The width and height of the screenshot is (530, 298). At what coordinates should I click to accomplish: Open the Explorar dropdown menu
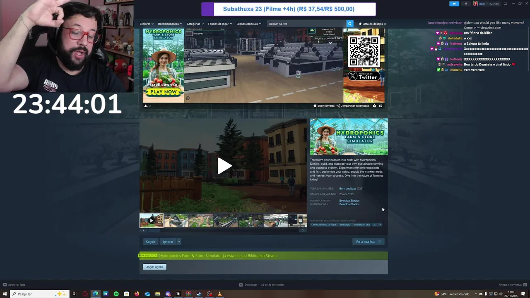[147, 24]
